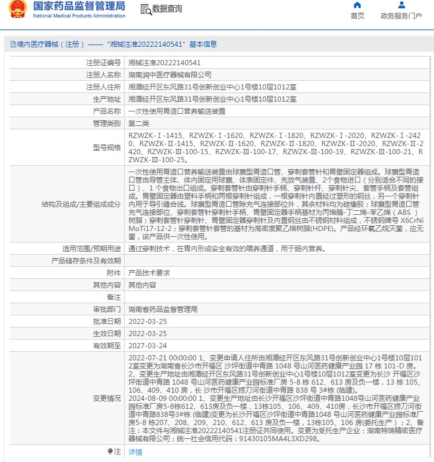Click the 管理类别 label cell
This screenshot has width=434, height=462.
[x=67, y=123]
